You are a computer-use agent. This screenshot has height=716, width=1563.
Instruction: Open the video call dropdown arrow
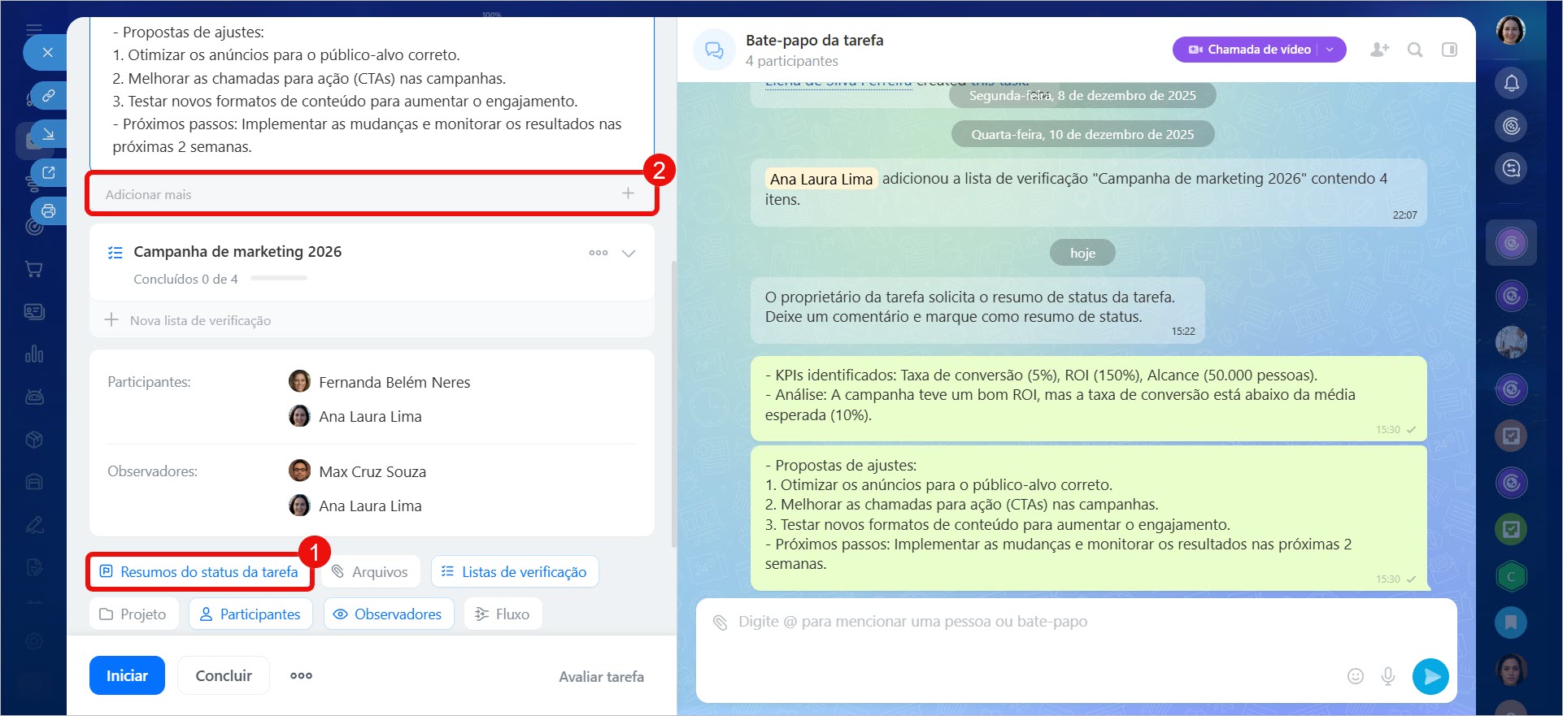[x=1330, y=50]
